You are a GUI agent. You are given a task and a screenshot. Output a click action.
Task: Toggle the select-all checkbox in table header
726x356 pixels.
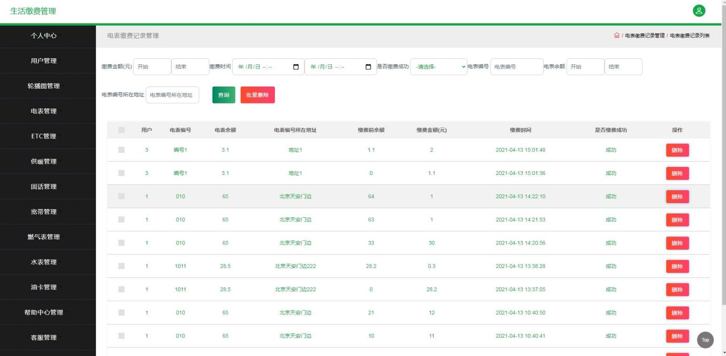(x=122, y=130)
